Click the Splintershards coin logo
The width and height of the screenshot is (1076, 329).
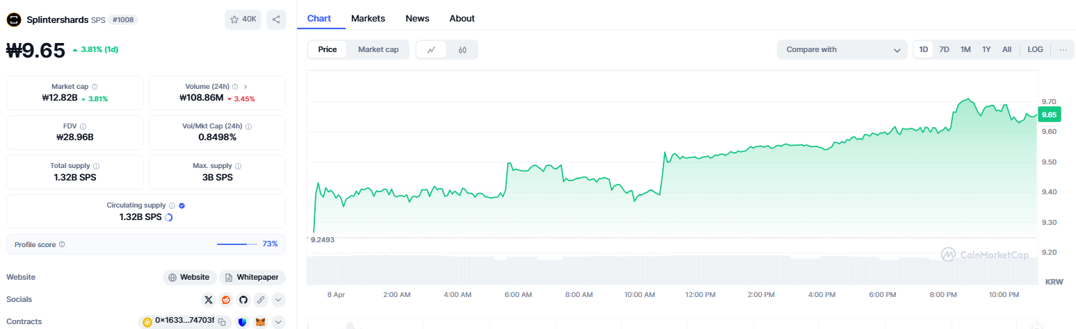point(14,19)
